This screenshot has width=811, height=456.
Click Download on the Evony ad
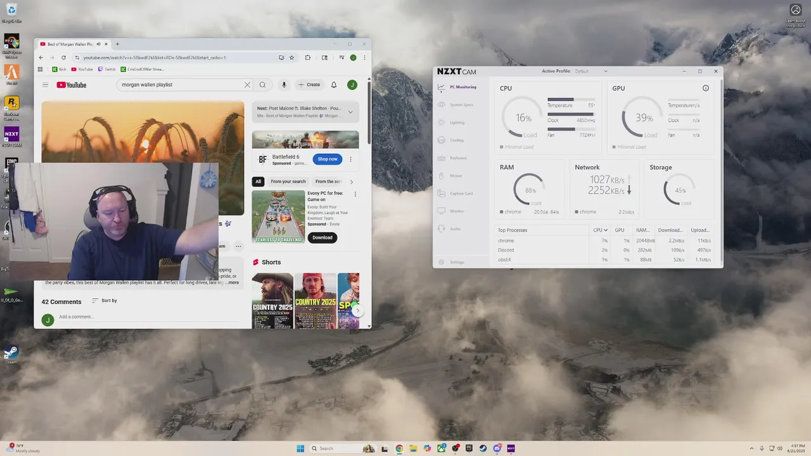pos(322,237)
